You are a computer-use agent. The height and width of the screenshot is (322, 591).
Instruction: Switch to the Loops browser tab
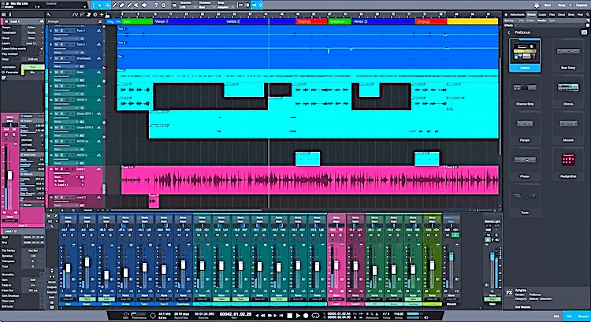(x=542, y=15)
